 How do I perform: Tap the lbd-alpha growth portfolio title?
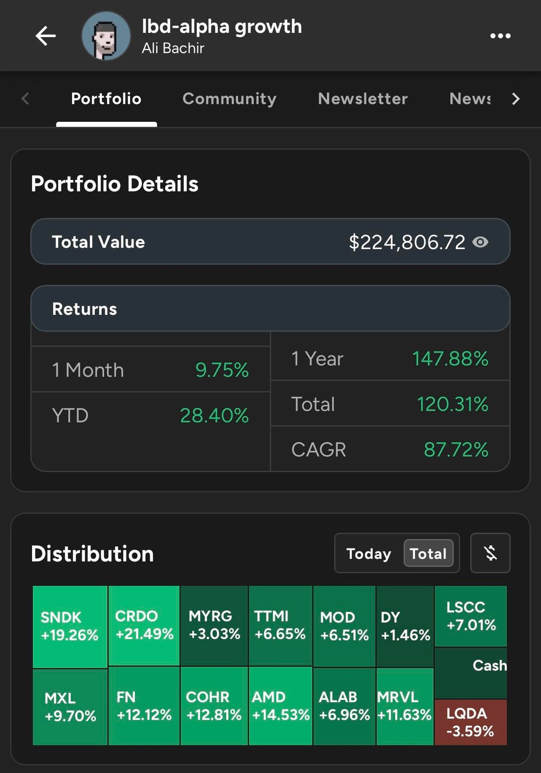222,27
